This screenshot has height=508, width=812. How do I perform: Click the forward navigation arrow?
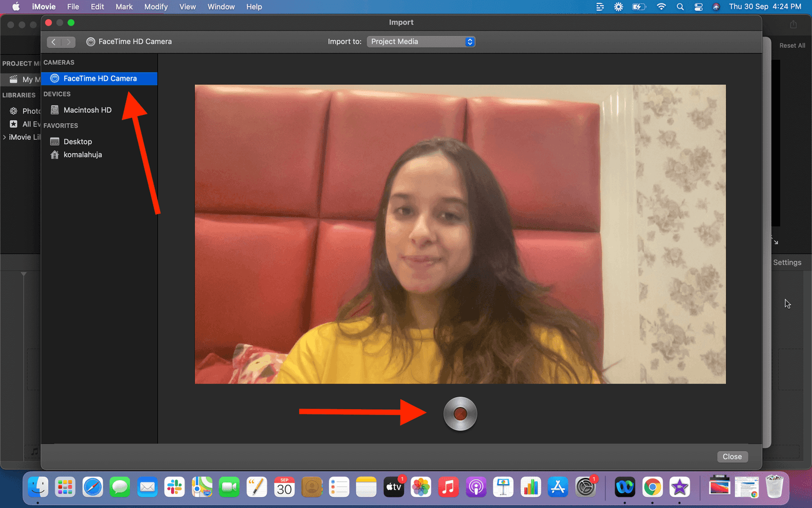coord(68,42)
